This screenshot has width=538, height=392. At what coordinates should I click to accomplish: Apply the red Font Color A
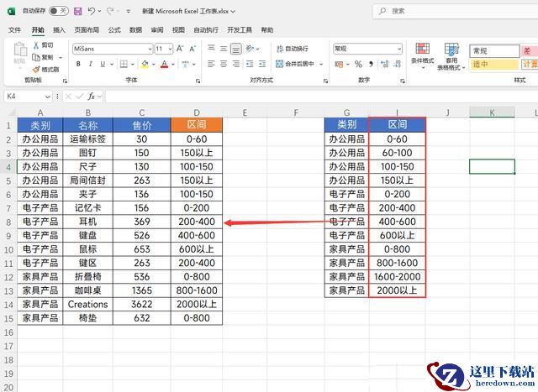pyautogui.click(x=165, y=64)
